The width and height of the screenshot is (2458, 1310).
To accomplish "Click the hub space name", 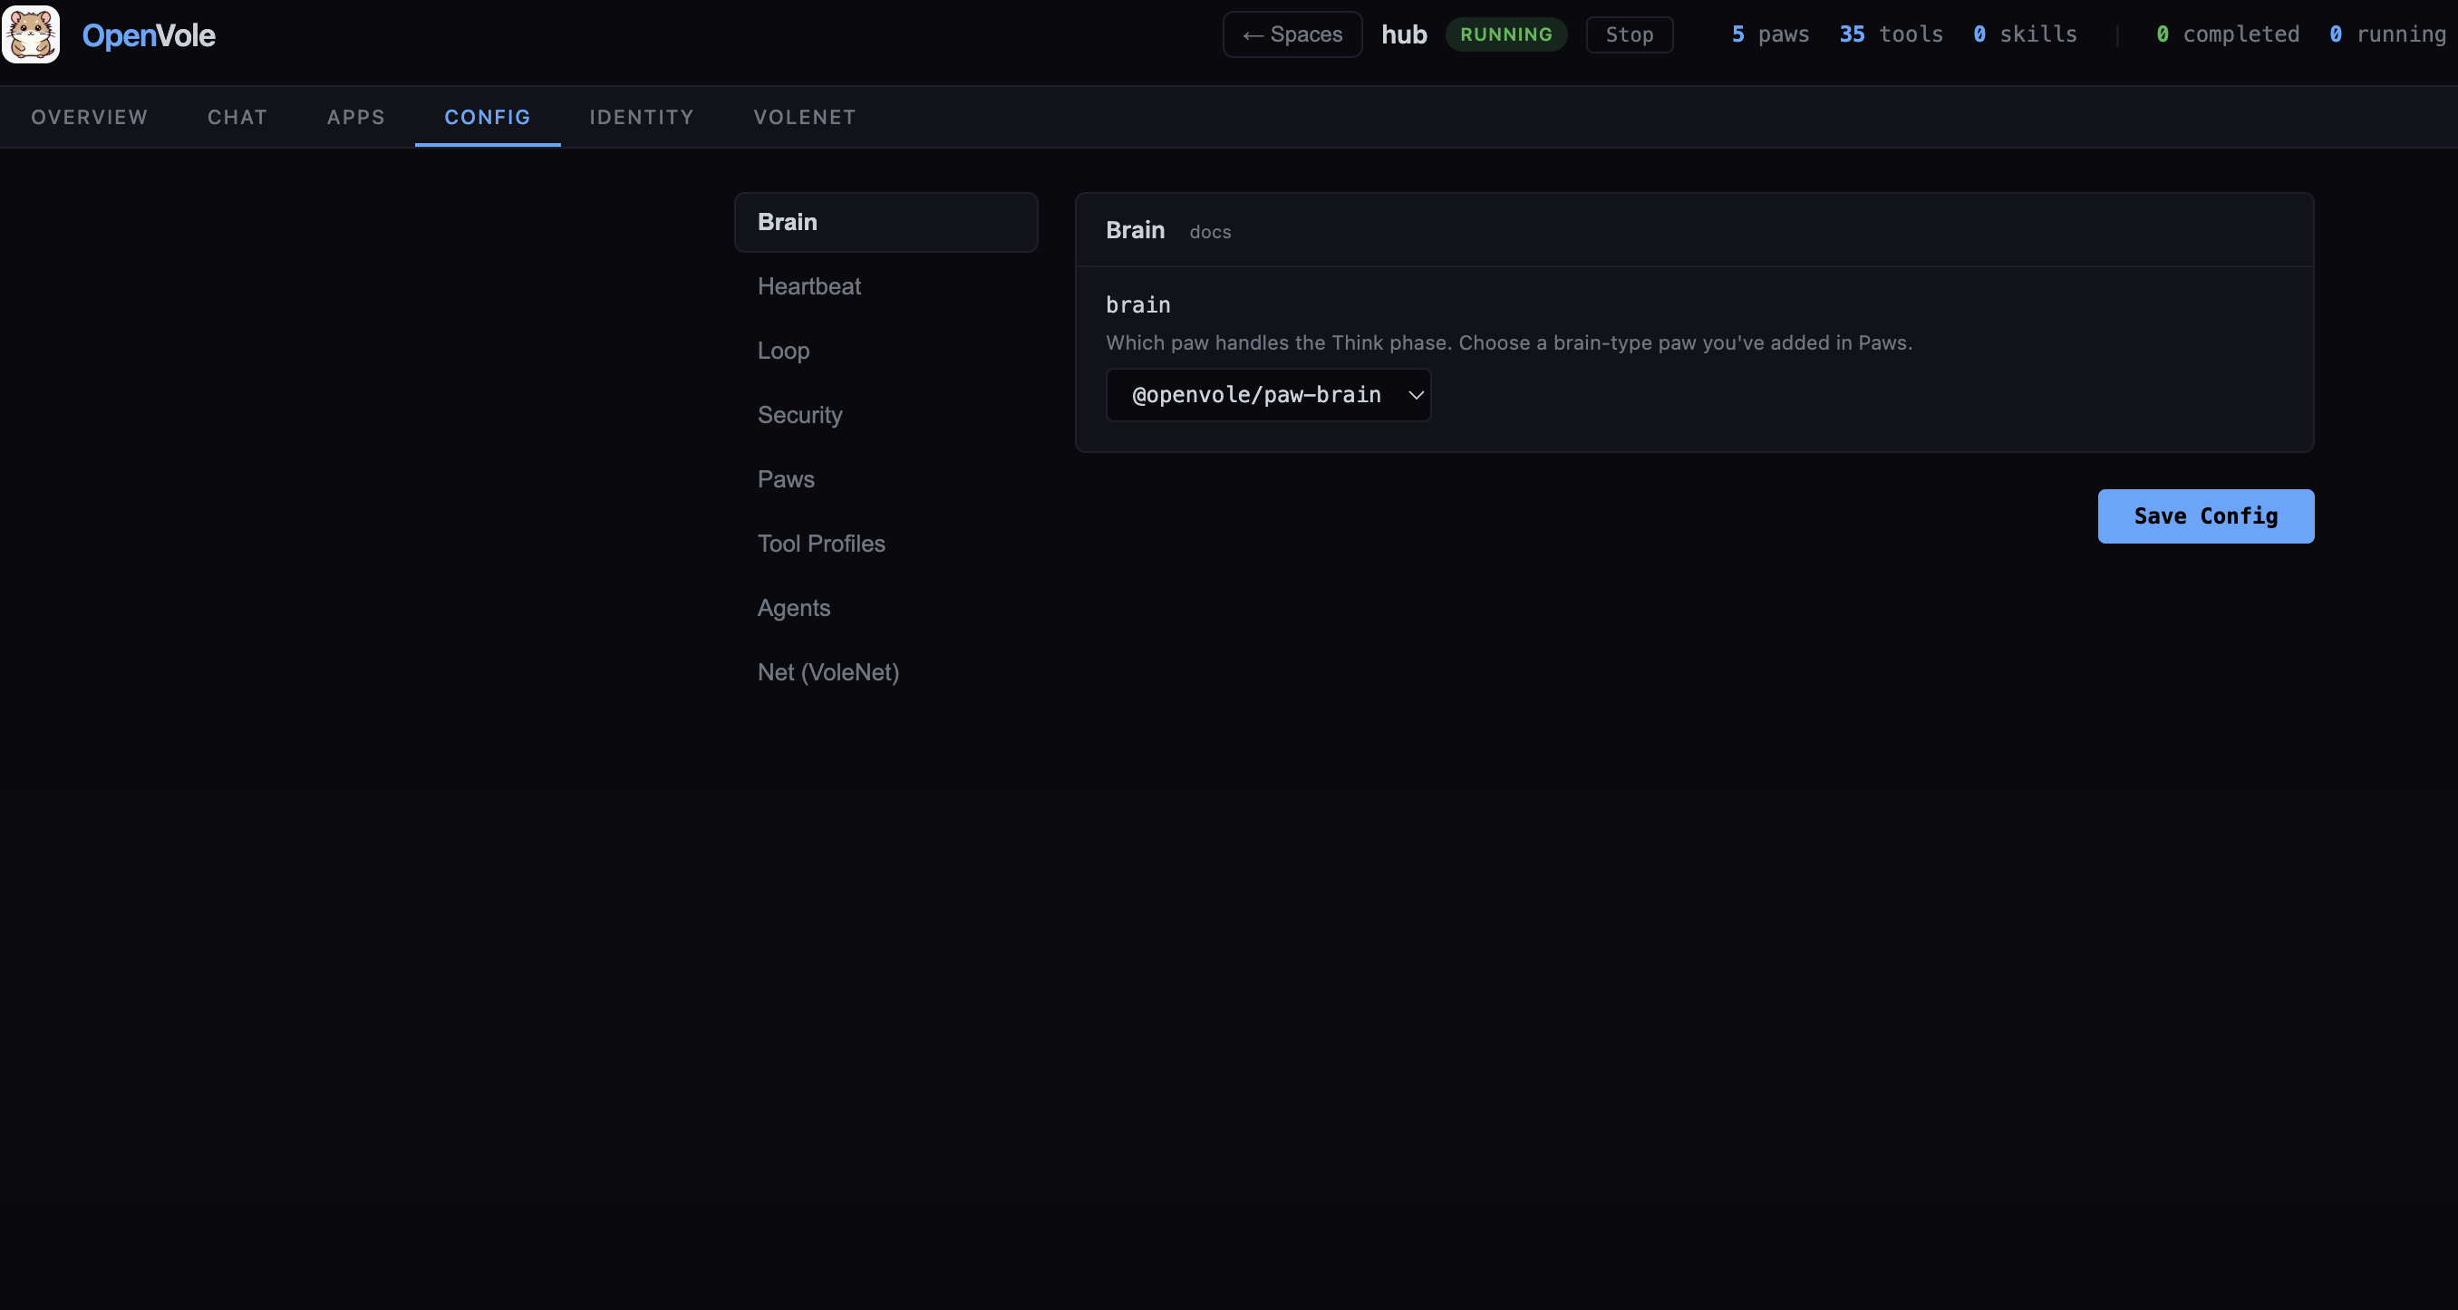I will click(1404, 34).
